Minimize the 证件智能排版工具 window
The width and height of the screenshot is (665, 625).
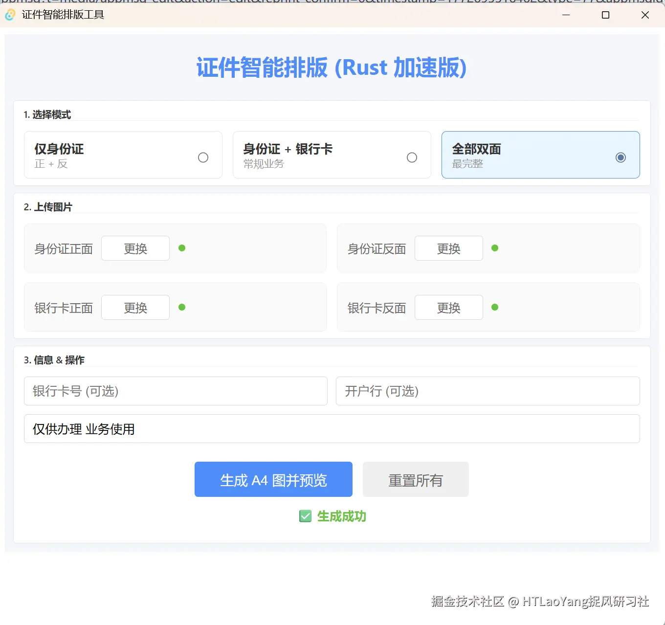(566, 15)
